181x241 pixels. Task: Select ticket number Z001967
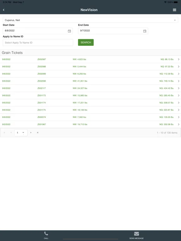click(41, 124)
